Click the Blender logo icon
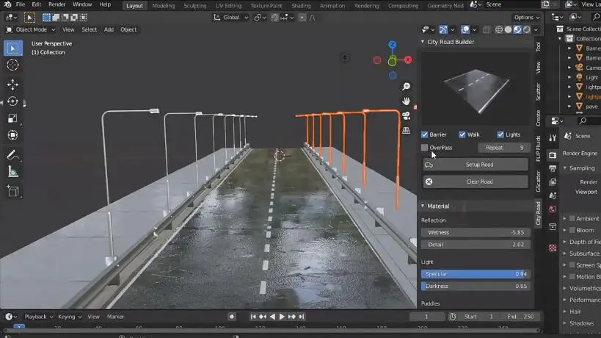Screen dimensions: 601x338 pyautogui.click(x=7, y=4)
